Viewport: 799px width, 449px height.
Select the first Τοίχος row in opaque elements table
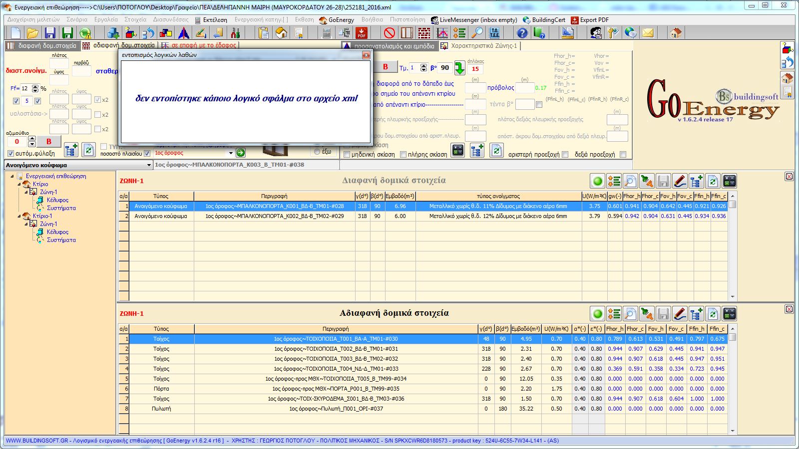point(161,339)
